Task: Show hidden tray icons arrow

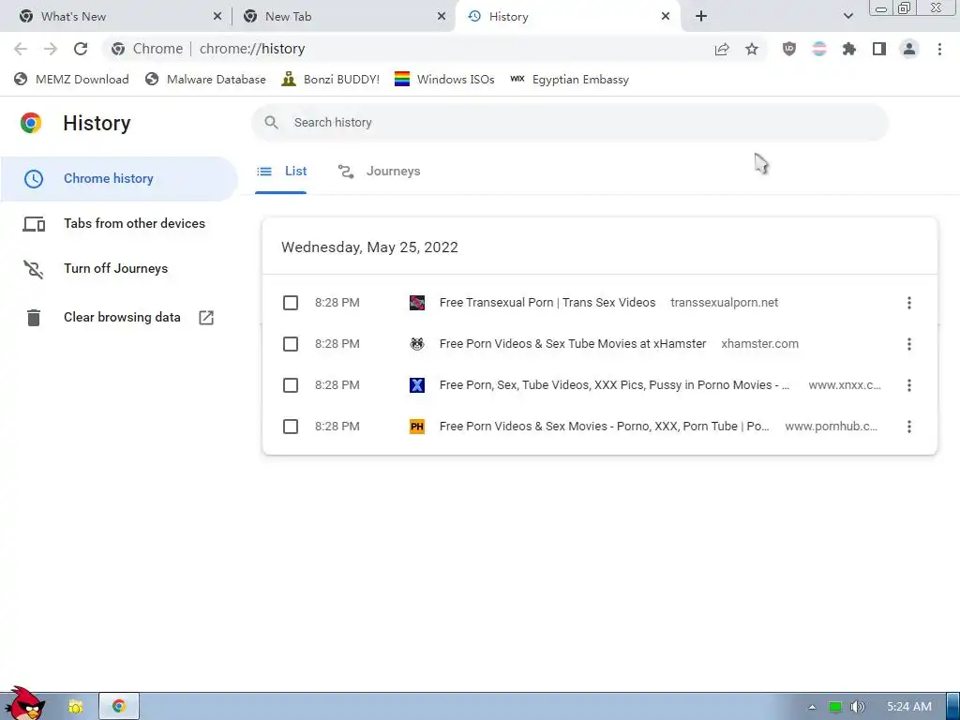Action: click(812, 707)
